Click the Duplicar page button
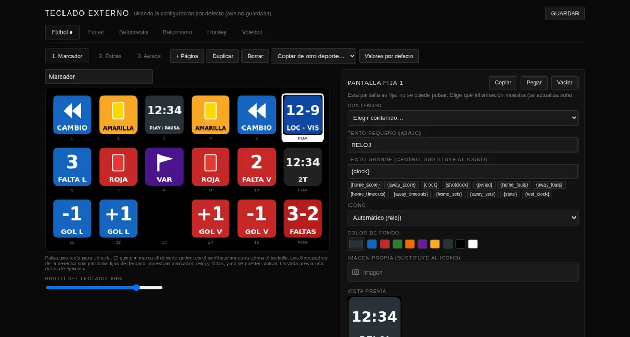This screenshot has height=337, width=630. [223, 56]
